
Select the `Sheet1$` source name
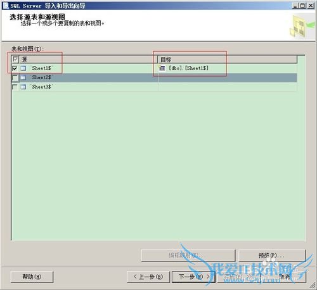point(41,68)
